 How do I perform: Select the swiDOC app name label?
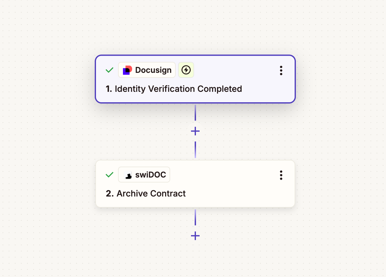(151, 175)
